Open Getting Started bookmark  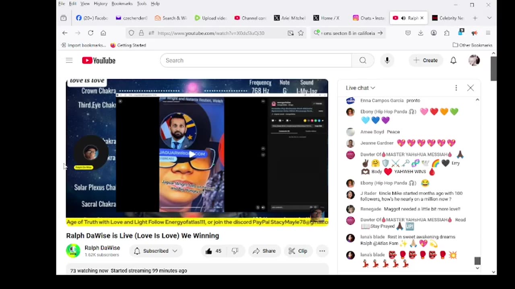pos(128,45)
